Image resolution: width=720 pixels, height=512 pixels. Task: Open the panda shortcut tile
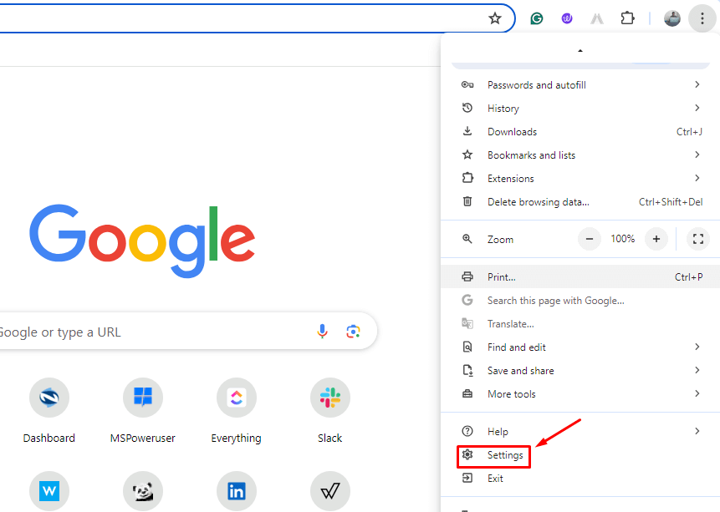pos(143,491)
